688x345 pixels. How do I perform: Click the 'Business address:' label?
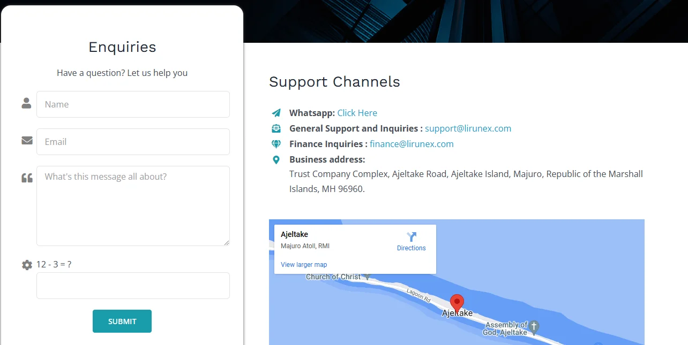[327, 159]
